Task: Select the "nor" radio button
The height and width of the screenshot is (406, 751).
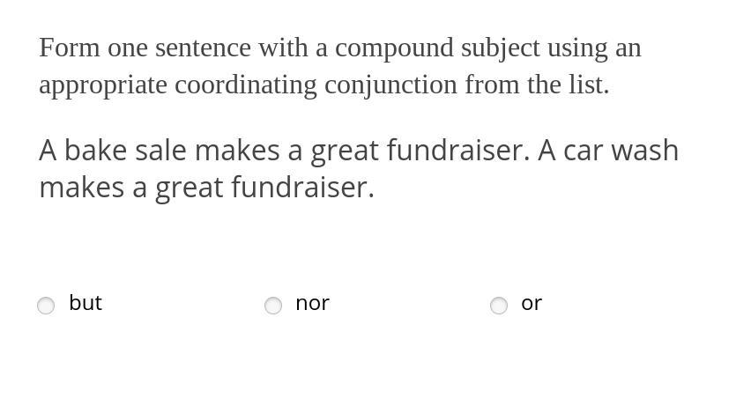Action: click(273, 306)
